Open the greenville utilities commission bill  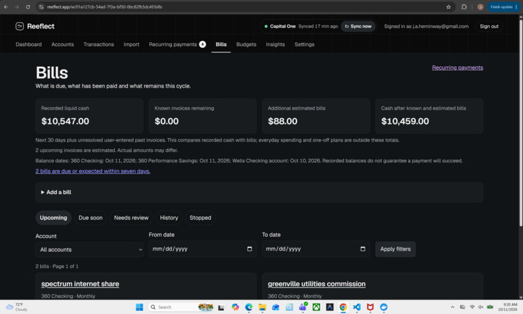(x=317, y=284)
